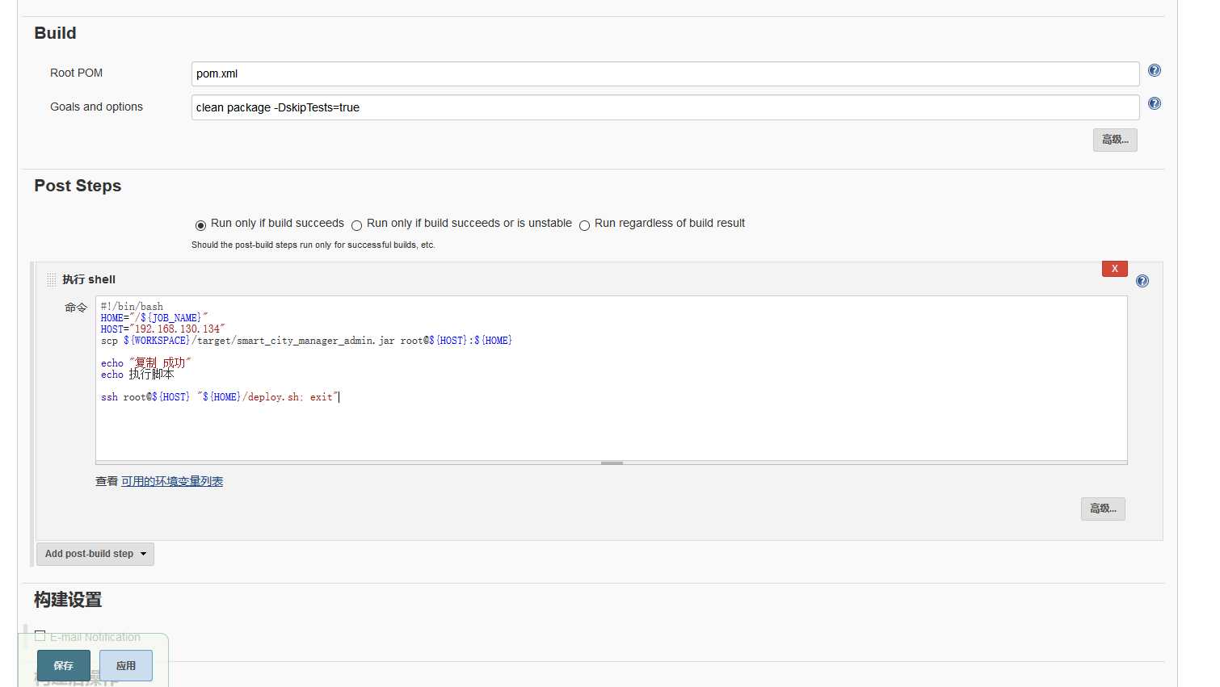Click the Root POM label
This screenshot has width=1220, height=687.
76,73
